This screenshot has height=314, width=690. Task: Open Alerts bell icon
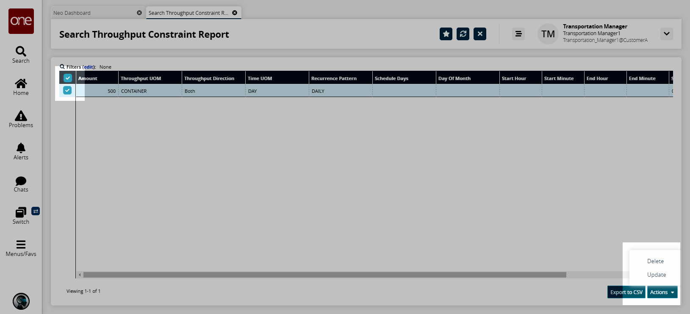(x=21, y=151)
